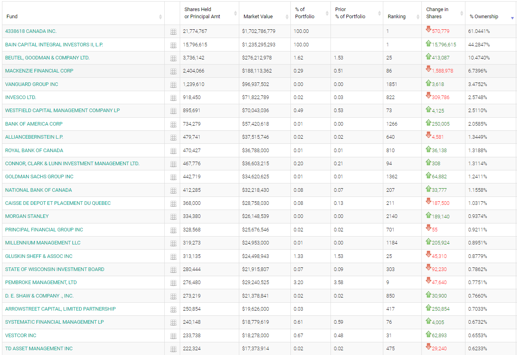Open BEUTEL, GOODMAN & COMPANY LTD. link

(47, 58)
